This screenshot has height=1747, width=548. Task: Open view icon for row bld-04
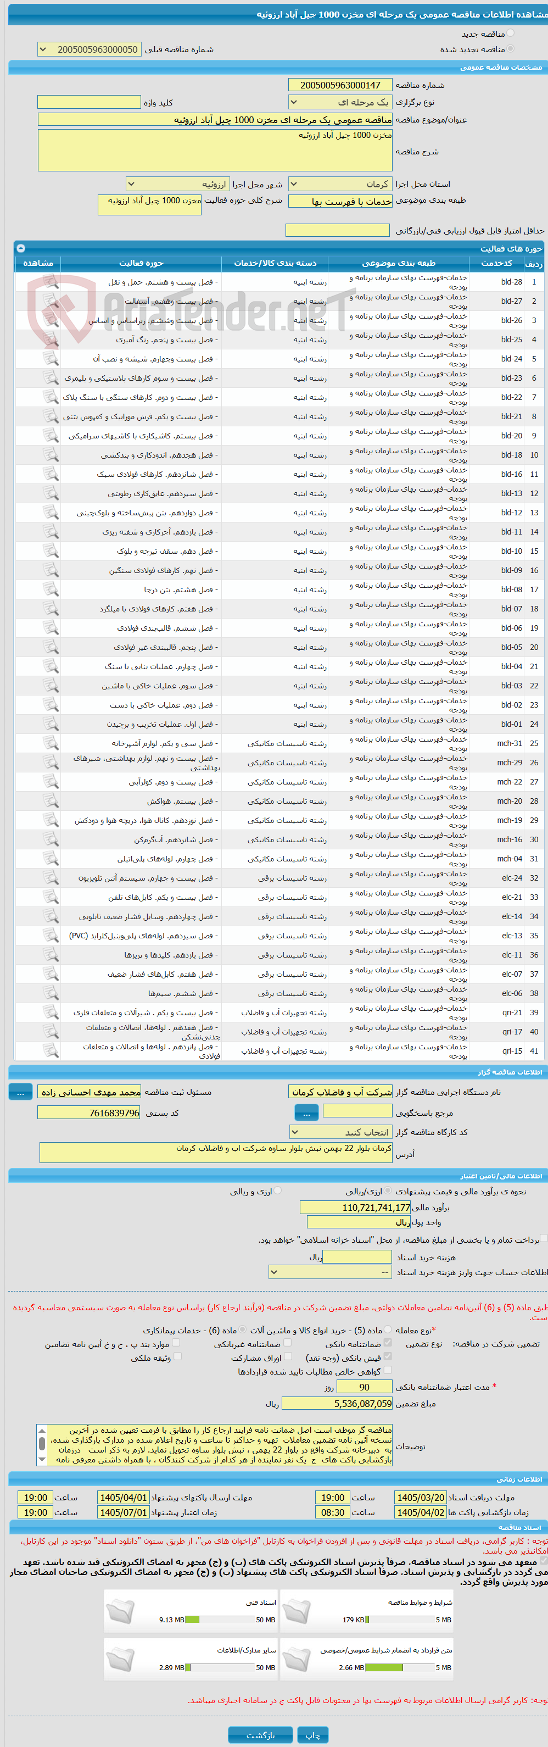(x=51, y=666)
